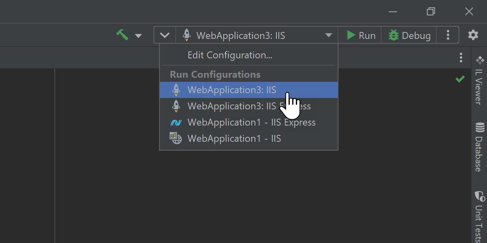
Task: Choose WebApplication1 - IIS configuration
Action: pos(234,139)
